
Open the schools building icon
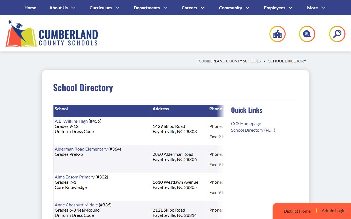point(278,34)
